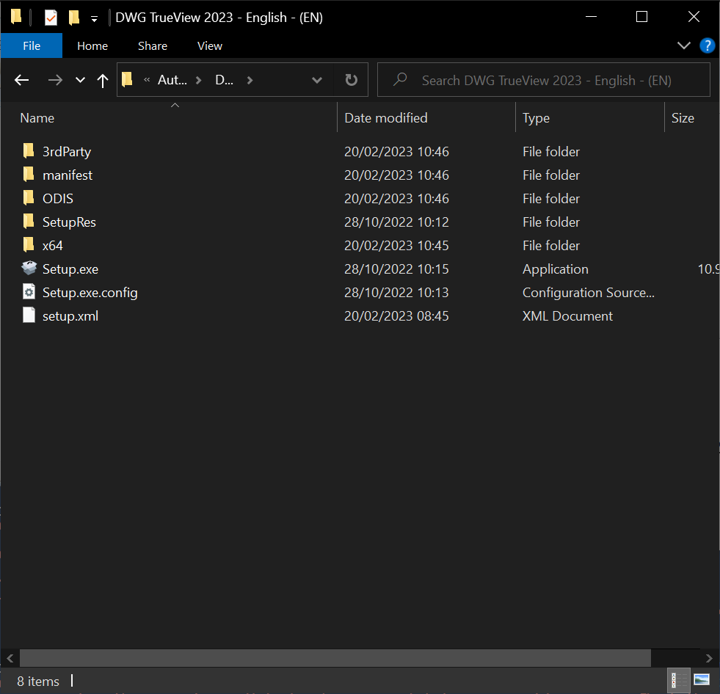Open the Customize Quick Access Toolbar dropdown
Screen dimensions: 720x694
[92, 16]
